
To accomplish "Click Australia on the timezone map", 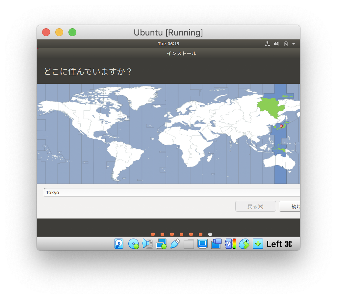I will coord(279,162).
